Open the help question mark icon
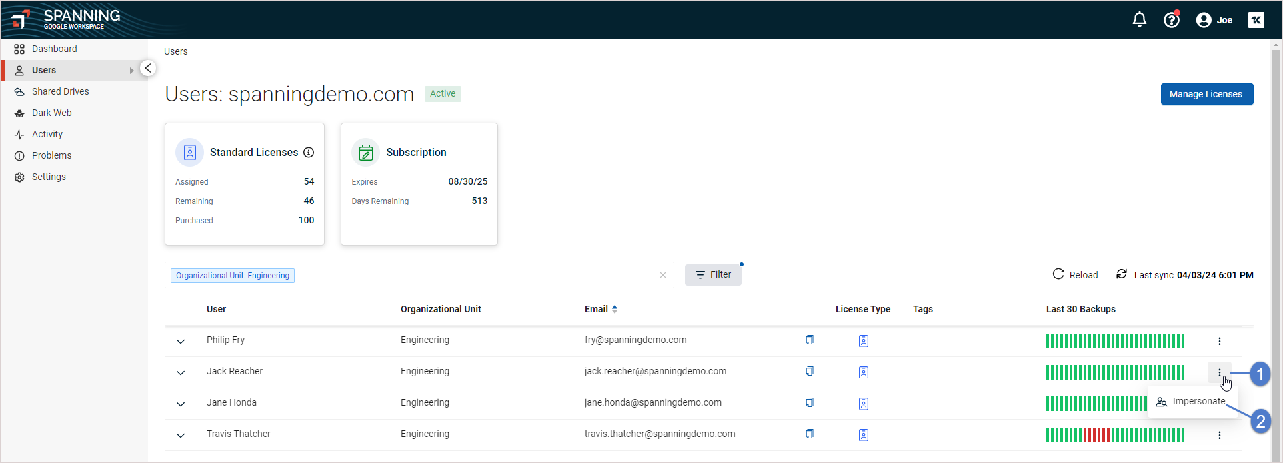The height and width of the screenshot is (463, 1283). tap(1171, 20)
